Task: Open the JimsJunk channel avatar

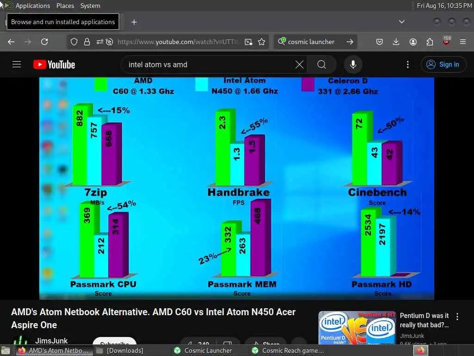Action: coord(20,341)
